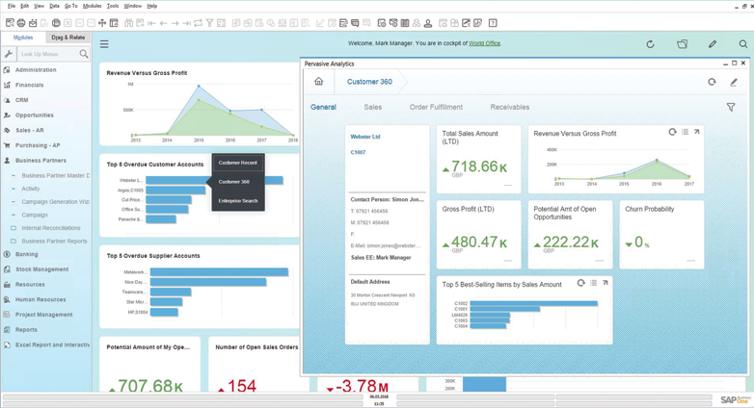Open the Order Fulfillment tab

click(436, 107)
